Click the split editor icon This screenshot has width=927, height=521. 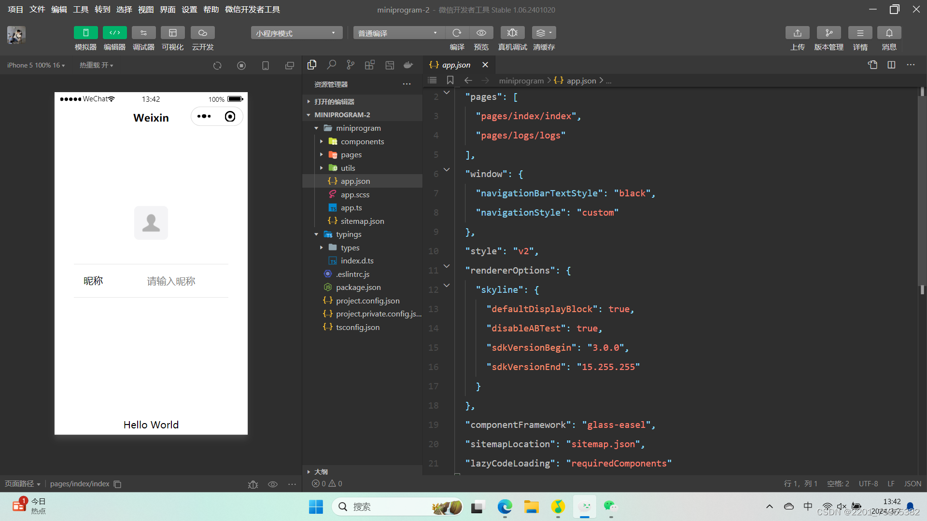[x=891, y=65]
